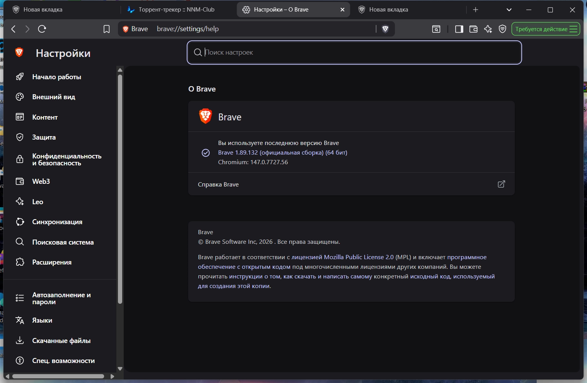Click the Настройки sidebar heading
Image resolution: width=587 pixels, height=383 pixels.
coord(63,53)
